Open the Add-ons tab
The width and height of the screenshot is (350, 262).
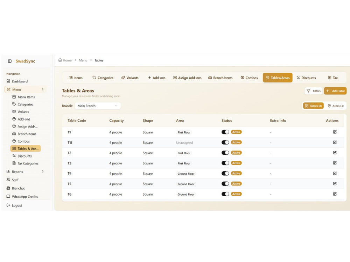(x=157, y=78)
